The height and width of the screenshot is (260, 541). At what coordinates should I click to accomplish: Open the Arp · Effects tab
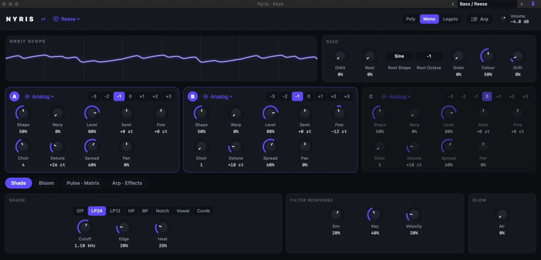[x=127, y=183]
